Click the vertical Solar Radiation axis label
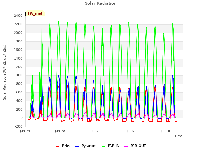Screen dimensions: 202x152 pos(4,72)
